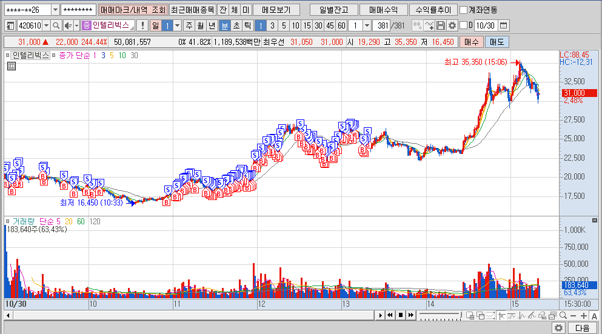
Task: Click the add indicator line icon
Action: [x=429, y=25]
